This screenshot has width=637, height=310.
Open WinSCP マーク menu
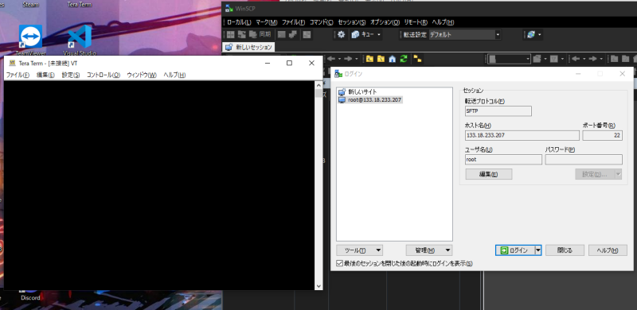(267, 22)
